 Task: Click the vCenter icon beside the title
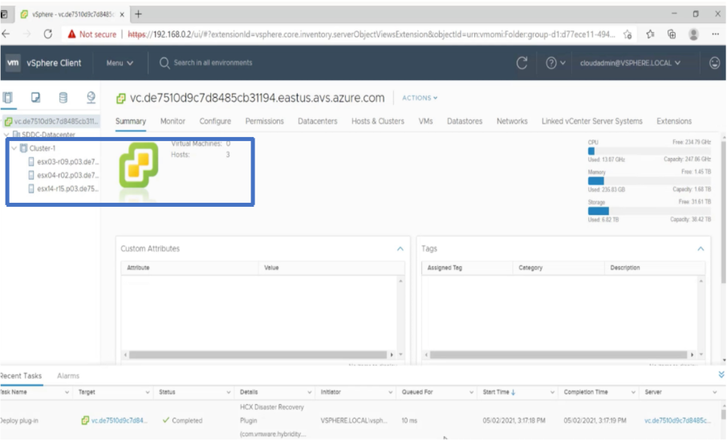(121, 98)
